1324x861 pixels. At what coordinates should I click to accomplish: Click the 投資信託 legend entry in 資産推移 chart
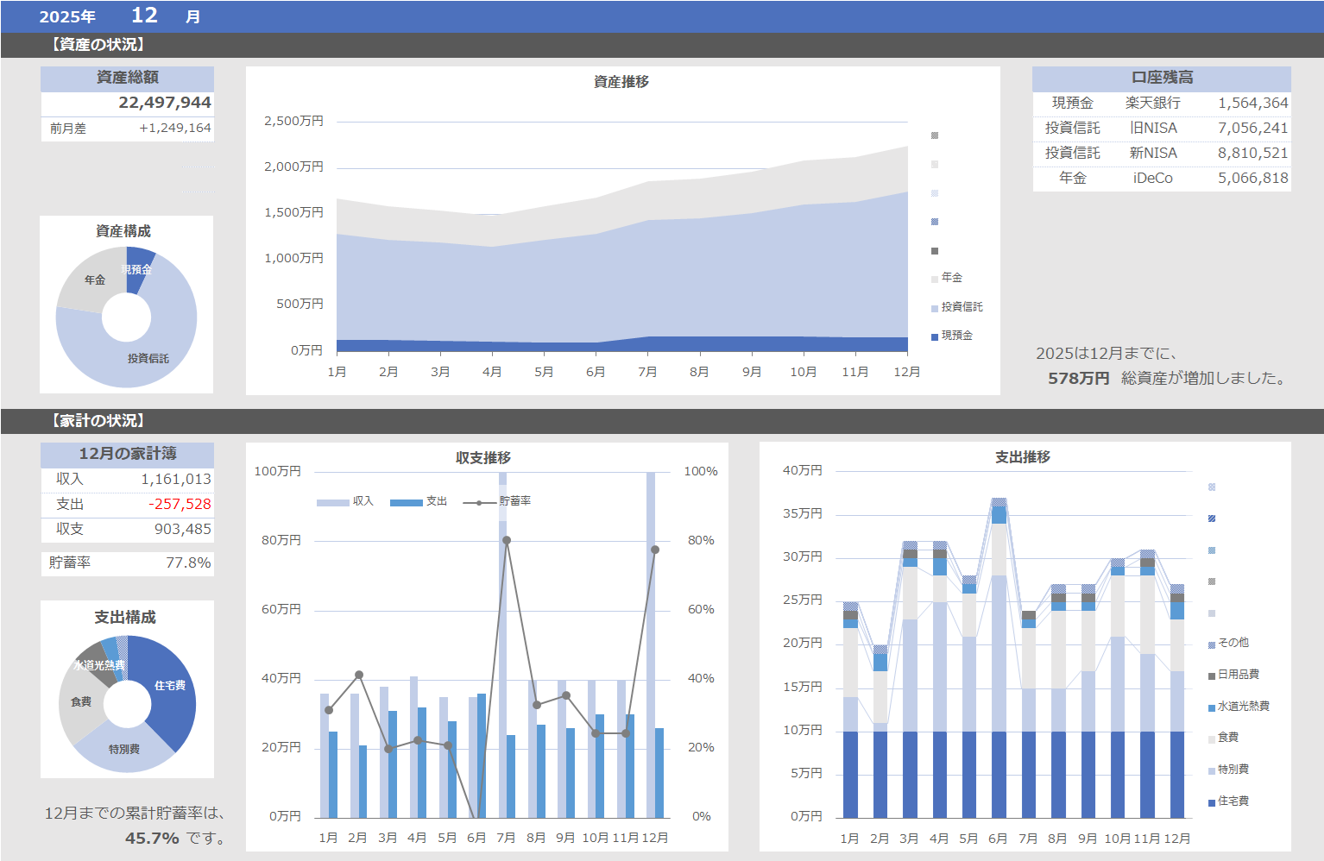coord(961,307)
